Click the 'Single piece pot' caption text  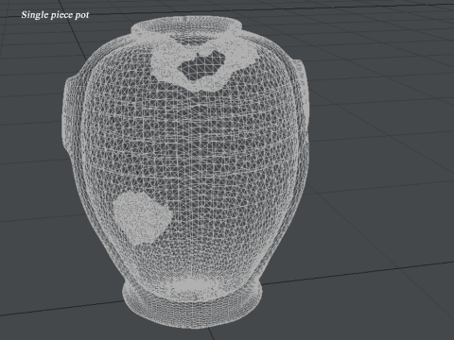(x=55, y=15)
